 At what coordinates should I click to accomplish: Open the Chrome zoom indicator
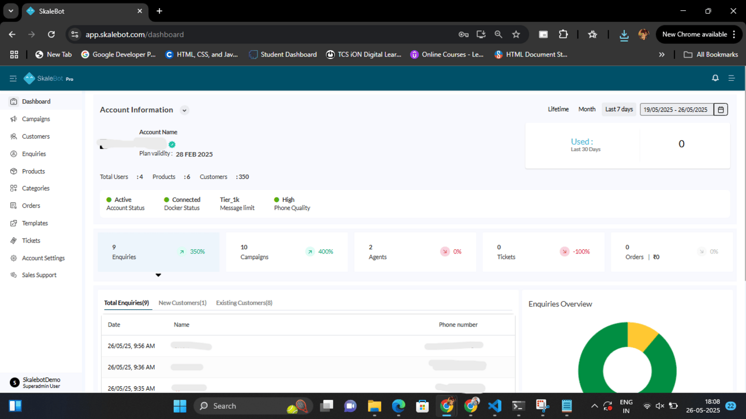tap(498, 35)
